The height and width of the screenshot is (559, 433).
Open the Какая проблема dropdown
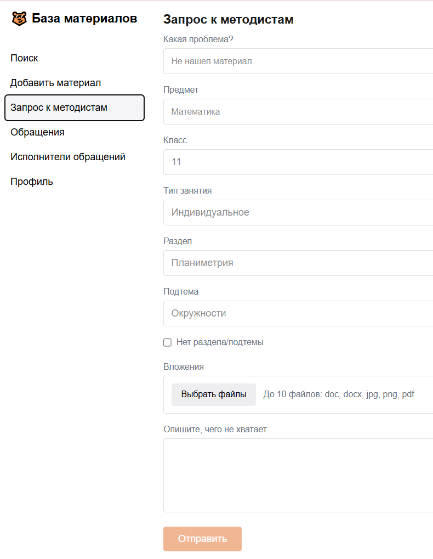coord(298,61)
